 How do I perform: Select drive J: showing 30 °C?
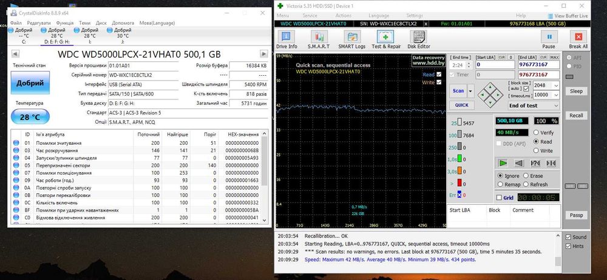pos(120,36)
